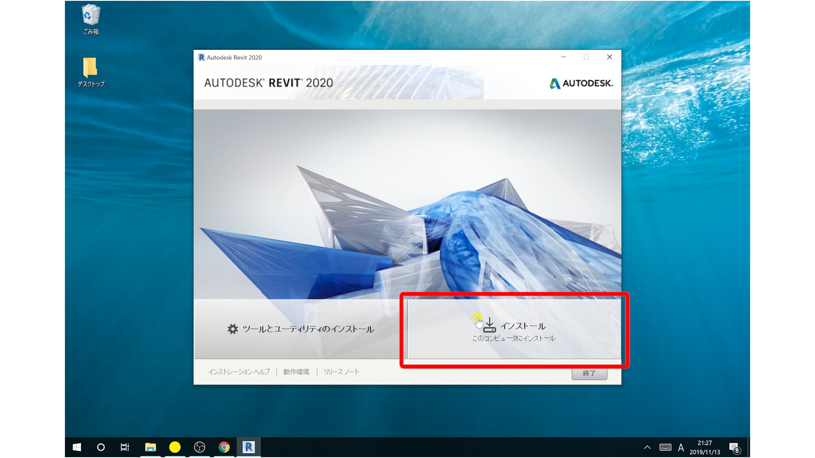The width and height of the screenshot is (815, 458).
Task: Open Task View in taskbar
Action: [x=125, y=447]
